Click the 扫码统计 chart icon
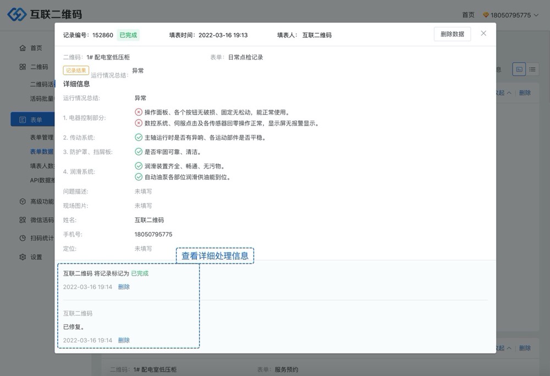 click(x=23, y=238)
